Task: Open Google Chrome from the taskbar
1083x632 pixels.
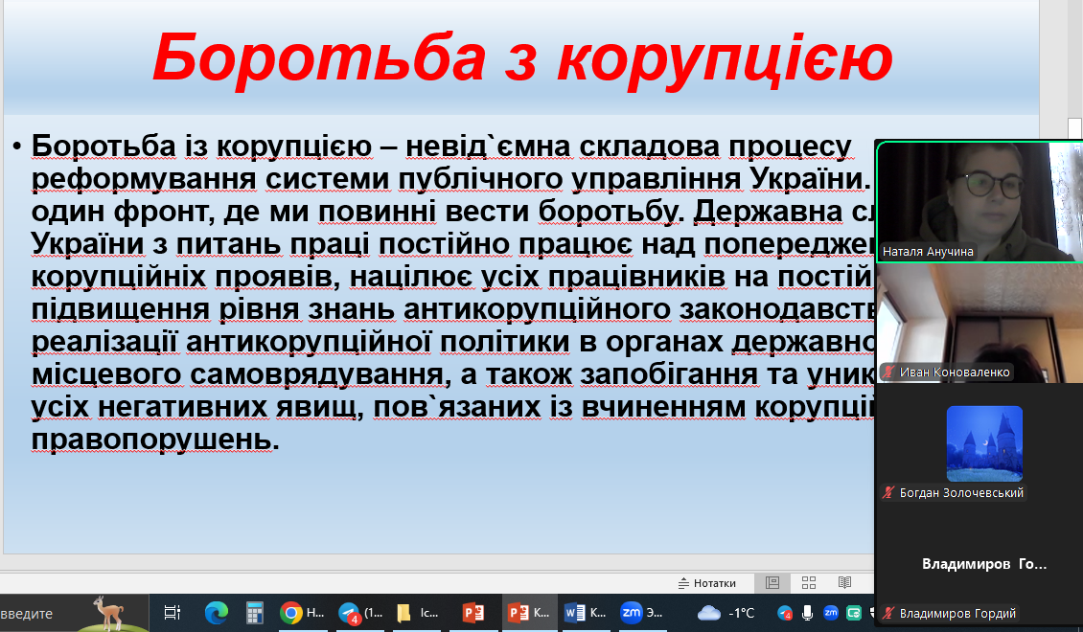Action: [x=303, y=613]
